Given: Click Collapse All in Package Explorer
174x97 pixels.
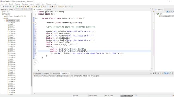Looking at the screenshot, I should pos(22,9).
